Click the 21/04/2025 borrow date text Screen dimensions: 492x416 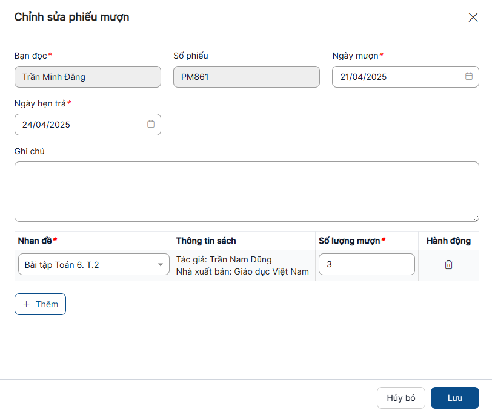(364, 77)
